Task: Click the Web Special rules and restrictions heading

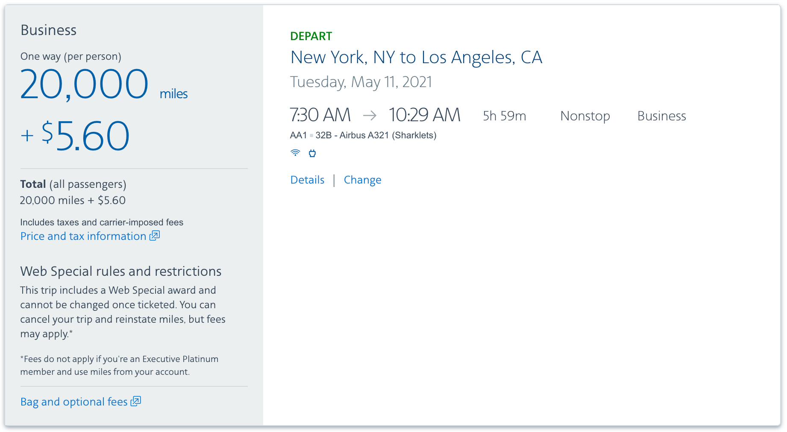Action: coord(121,271)
